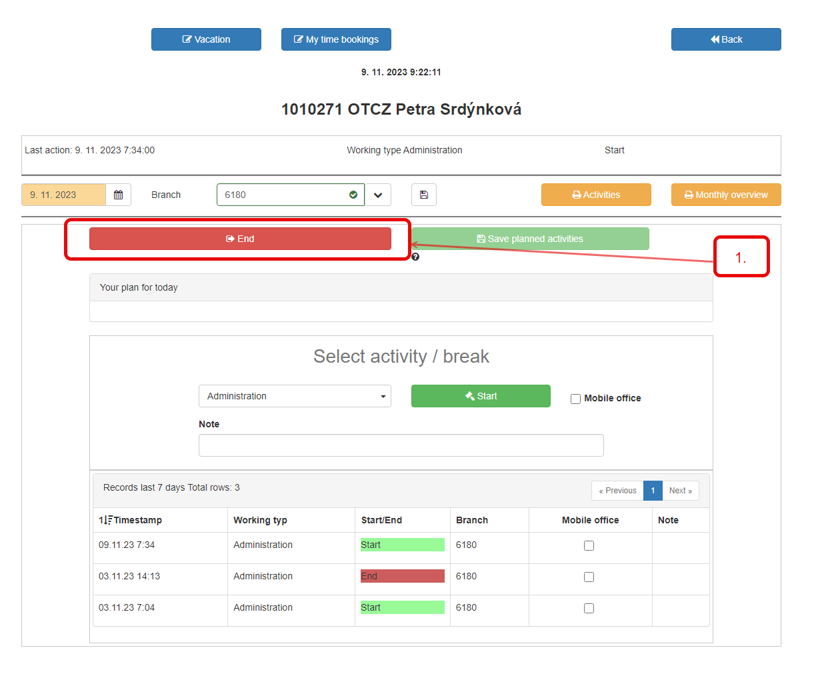The height and width of the screenshot is (676, 820).
Task: Click the question mark help icon
Action: pyautogui.click(x=415, y=257)
